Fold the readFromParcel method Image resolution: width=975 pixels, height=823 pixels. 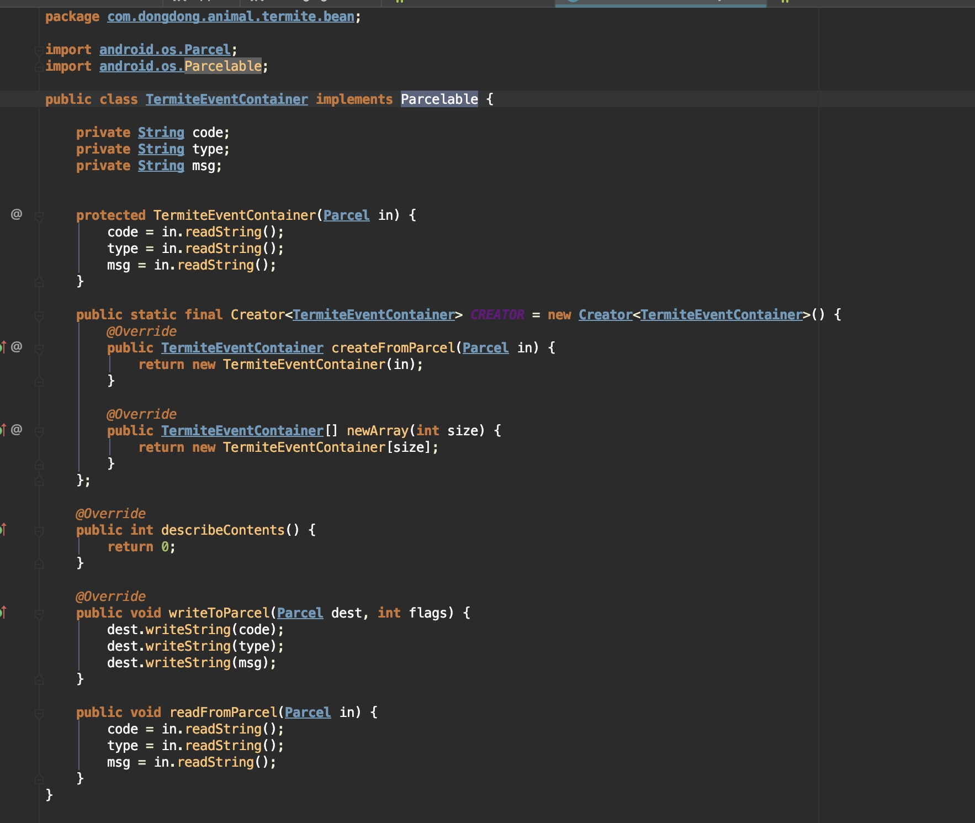coord(39,714)
